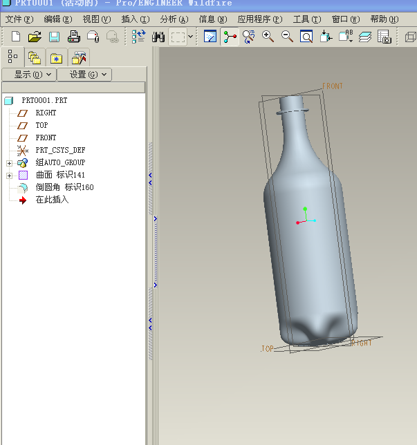Open an existing file via folder icon
The height and width of the screenshot is (445, 417).
[35, 37]
